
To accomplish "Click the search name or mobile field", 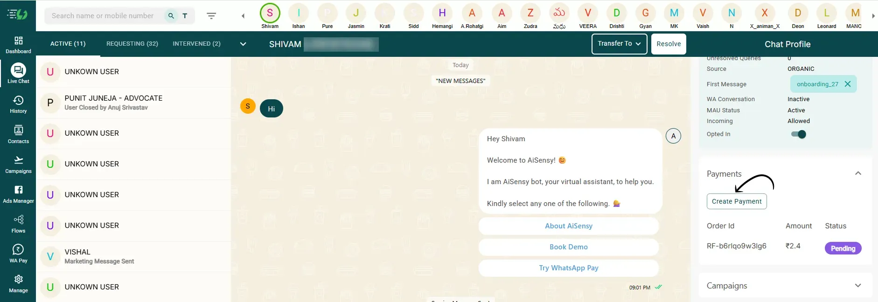I will [103, 16].
